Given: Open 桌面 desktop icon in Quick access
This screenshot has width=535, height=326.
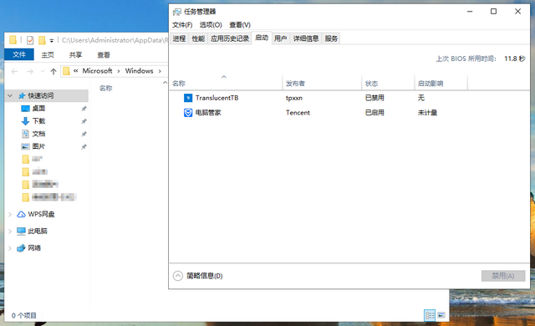Looking at the screenshot, I should tap(25, 109).
